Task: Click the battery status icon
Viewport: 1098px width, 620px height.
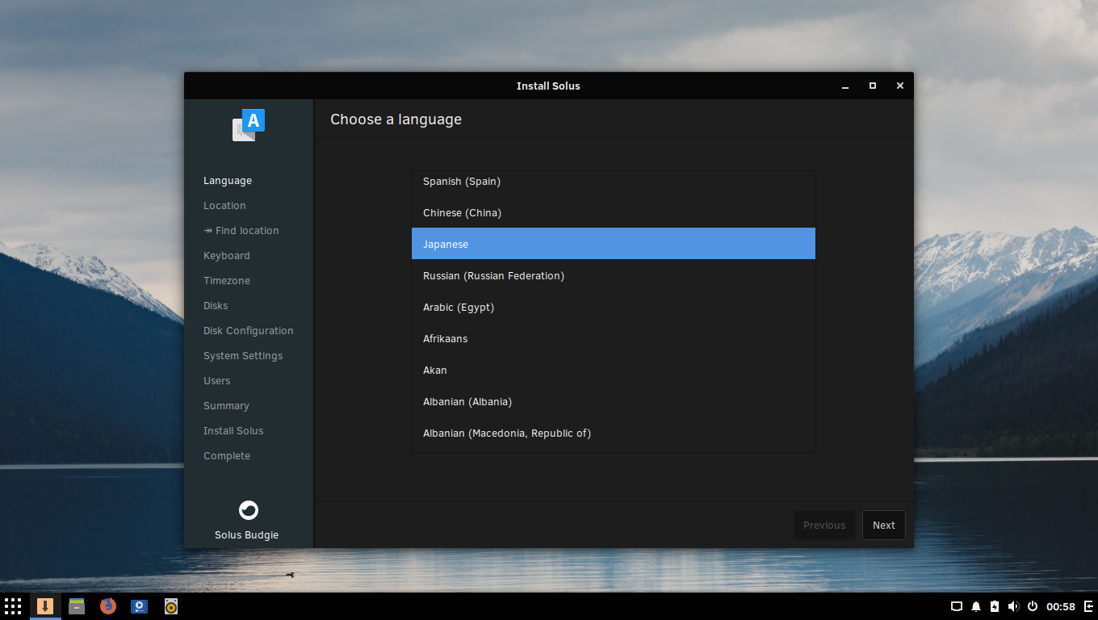Action: 995,606
